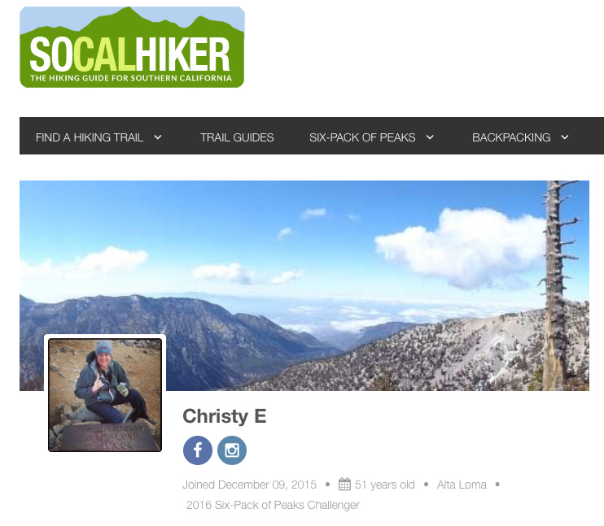Image resolution: width=604 pixels, height=526 pixels.
Task: Click 2016 Six-Pack of Peaks Challenger text
Action: 273,505
